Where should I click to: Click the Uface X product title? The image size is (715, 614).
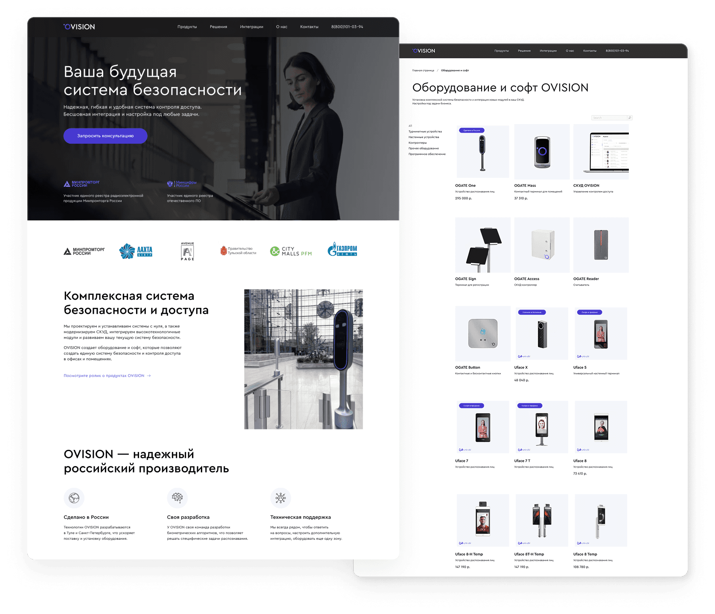pyautogui.click(x=521, y=368)
